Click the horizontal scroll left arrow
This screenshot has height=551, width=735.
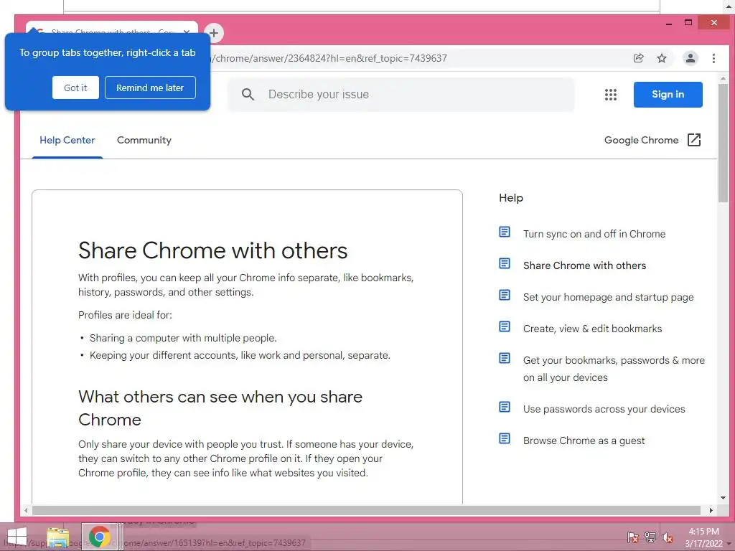(x=27, y=510)
